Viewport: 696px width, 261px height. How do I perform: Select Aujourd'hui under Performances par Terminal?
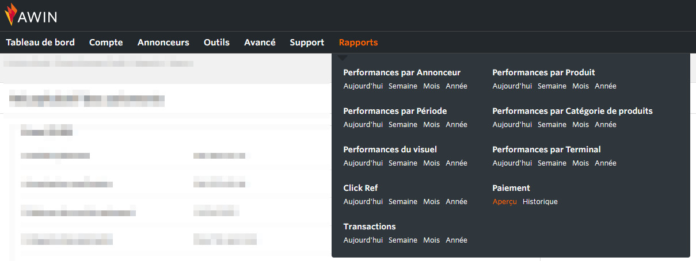[x=512, y=163]
